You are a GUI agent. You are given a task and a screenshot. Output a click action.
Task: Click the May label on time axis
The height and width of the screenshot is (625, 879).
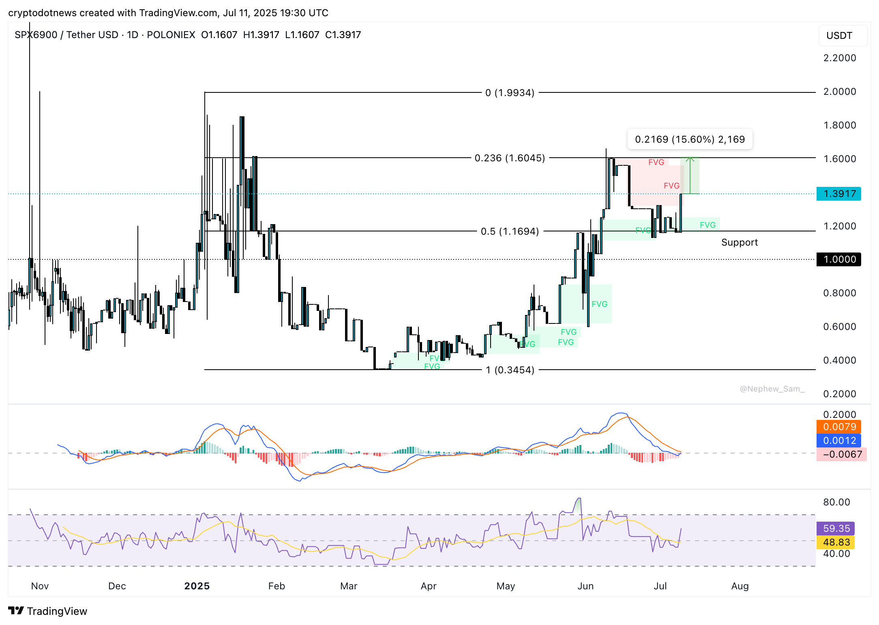coord(506,586)
